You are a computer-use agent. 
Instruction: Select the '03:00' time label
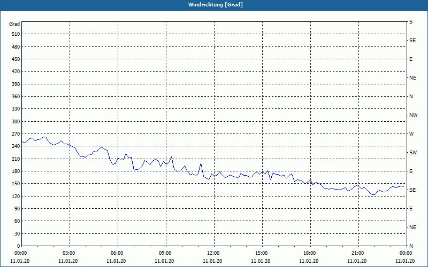[69, 253]
